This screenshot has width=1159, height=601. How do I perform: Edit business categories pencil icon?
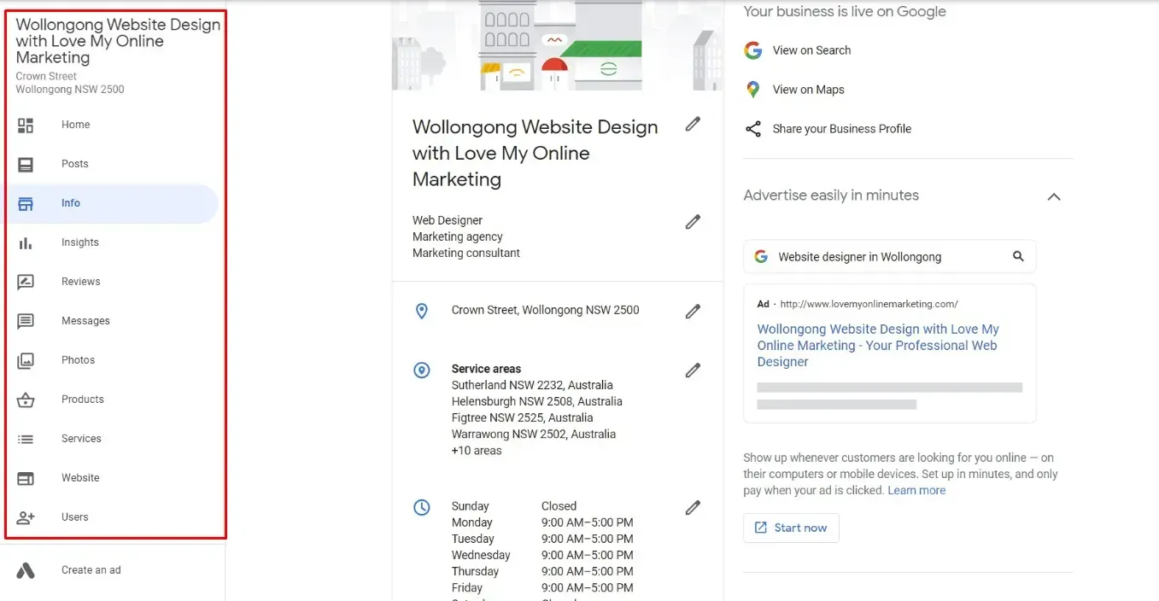coord(693,222)
